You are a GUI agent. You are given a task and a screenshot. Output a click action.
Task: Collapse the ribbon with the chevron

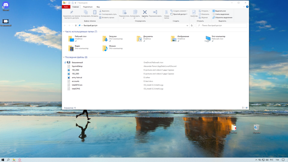(244, 7)
